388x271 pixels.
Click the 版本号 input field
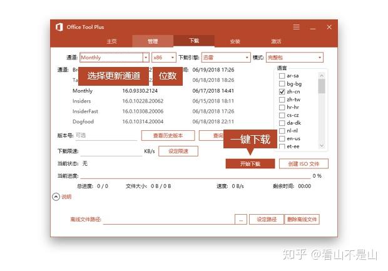pos(106,136)
